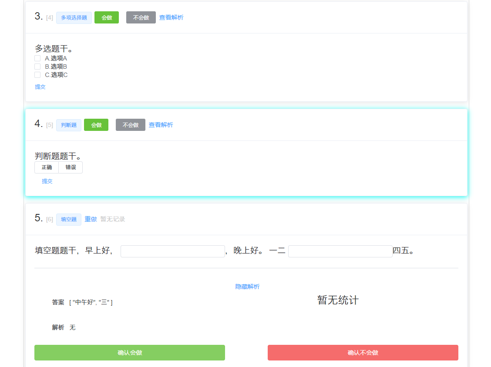Choose 正确 for the true/false question
Screen dimensions: 491x367
[x=47, y=167]
